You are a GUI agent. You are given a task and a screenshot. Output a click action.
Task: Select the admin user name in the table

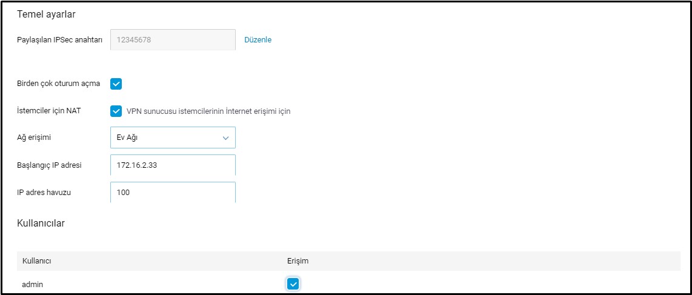[33, 283]
